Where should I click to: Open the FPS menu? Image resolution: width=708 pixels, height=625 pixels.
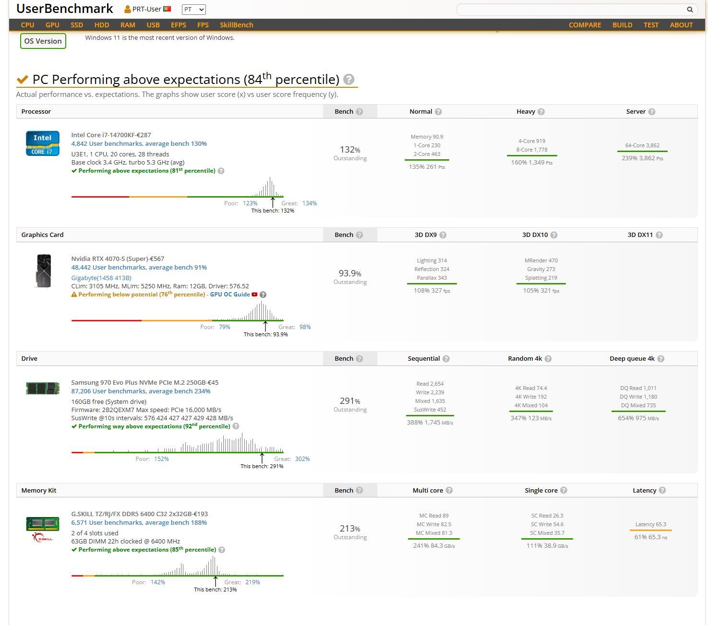coord(203,25)
